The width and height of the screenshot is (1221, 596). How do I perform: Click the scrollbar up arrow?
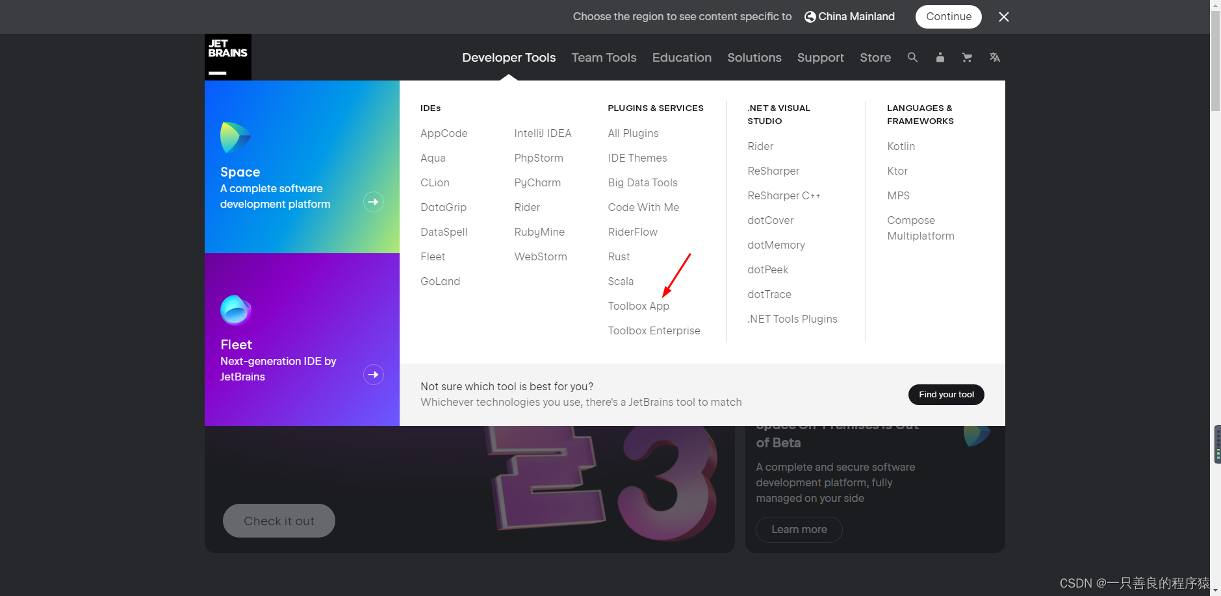[1215, 5]
